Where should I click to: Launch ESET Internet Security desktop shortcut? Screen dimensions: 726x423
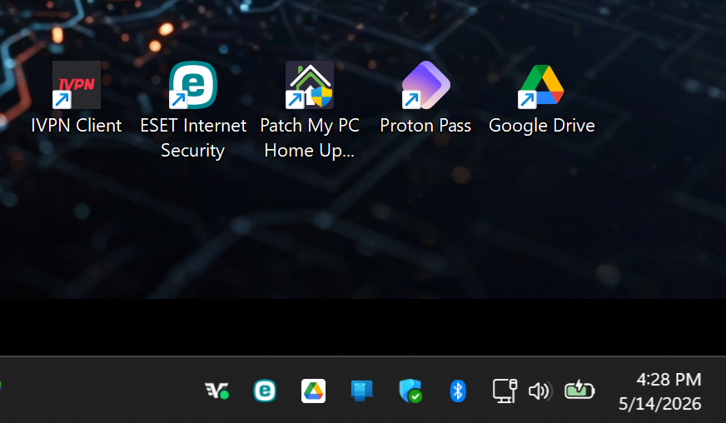[193, 85]
